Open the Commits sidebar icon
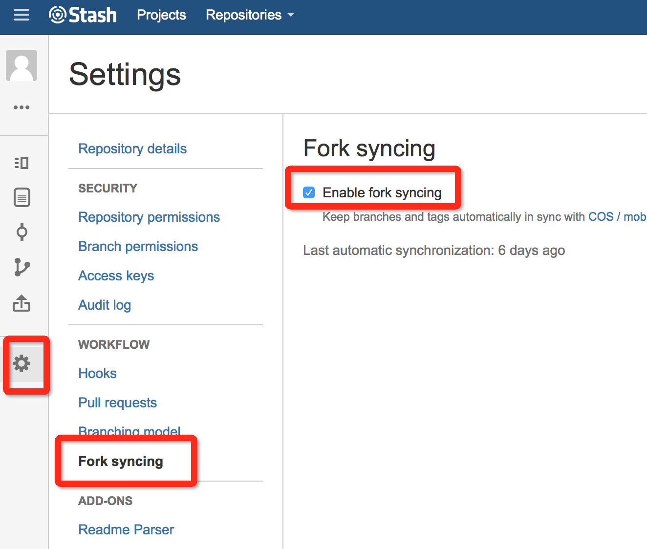The width and height of the screenshot is (647, 549). pyautogui.click(x=22, y=232)
